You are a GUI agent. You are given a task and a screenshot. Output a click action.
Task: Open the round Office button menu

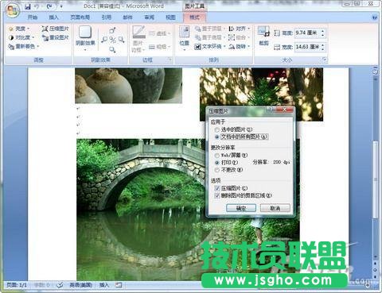13,10
